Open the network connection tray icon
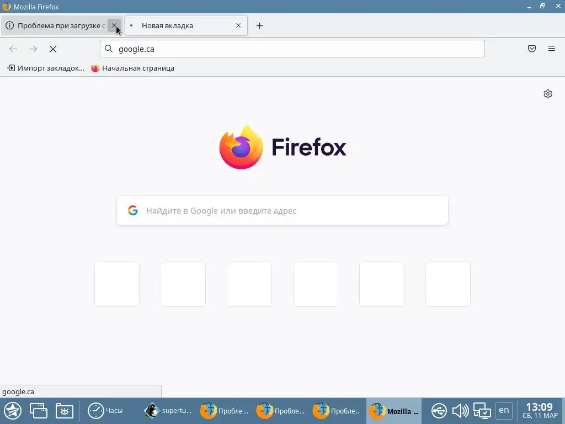Viewport: 565px width, 424px height. pos(482,411)
